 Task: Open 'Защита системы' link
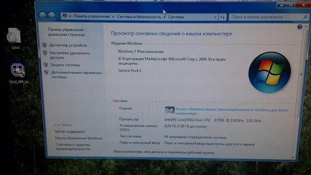[65, 65]
